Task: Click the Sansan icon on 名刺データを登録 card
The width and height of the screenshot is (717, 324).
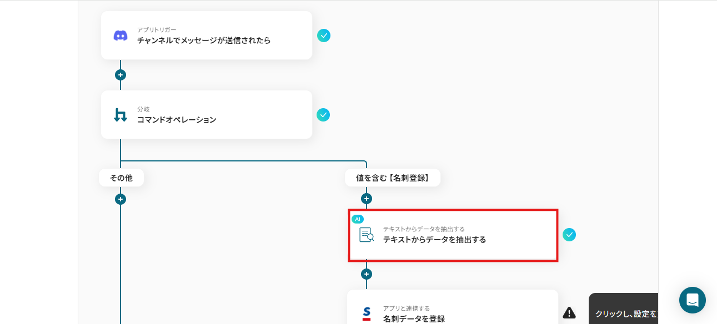Action: pos(367,314)
